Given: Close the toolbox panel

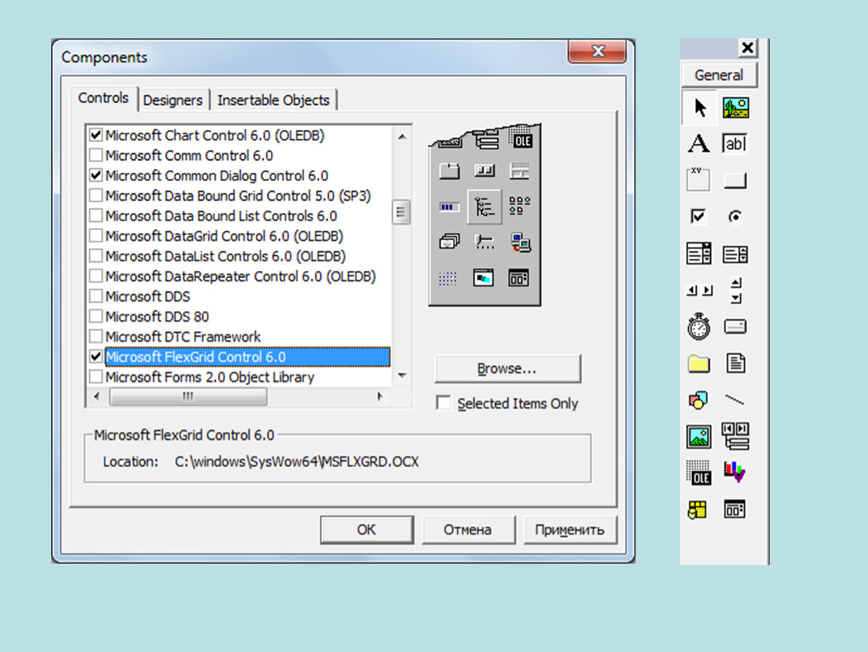Looking at the screenshot, I should coord(747,48).
